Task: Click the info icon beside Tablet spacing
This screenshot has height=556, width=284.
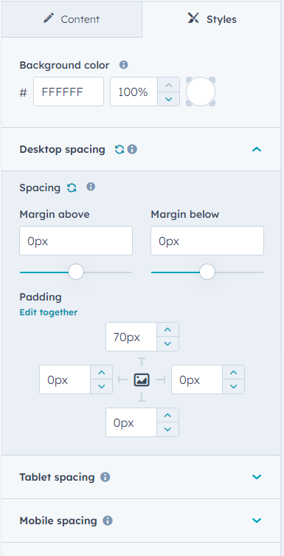Action: point(105,477)
